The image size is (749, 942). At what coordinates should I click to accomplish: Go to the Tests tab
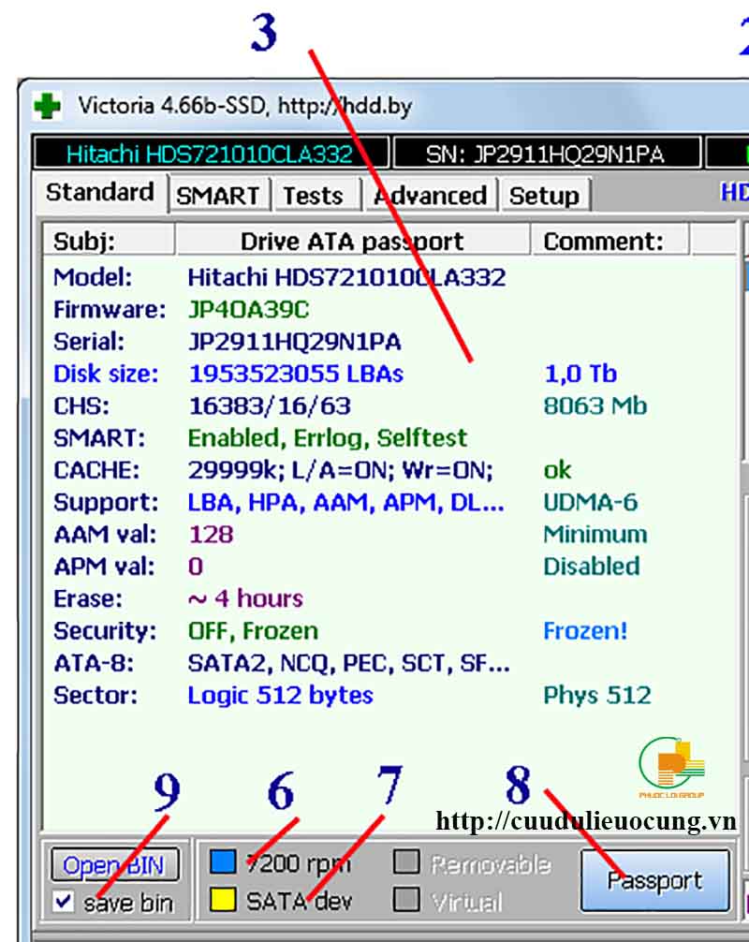tap(313, 196)
